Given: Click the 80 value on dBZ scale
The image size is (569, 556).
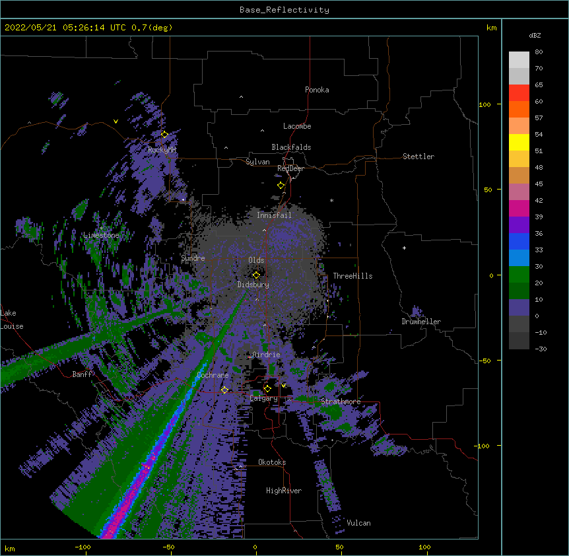Looking at the screenshot, I should 539,52.
